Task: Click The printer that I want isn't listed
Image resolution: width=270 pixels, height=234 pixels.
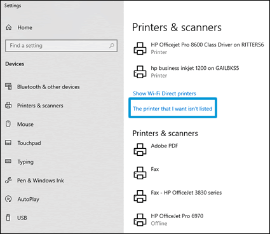Action: (x=173, y=109)
